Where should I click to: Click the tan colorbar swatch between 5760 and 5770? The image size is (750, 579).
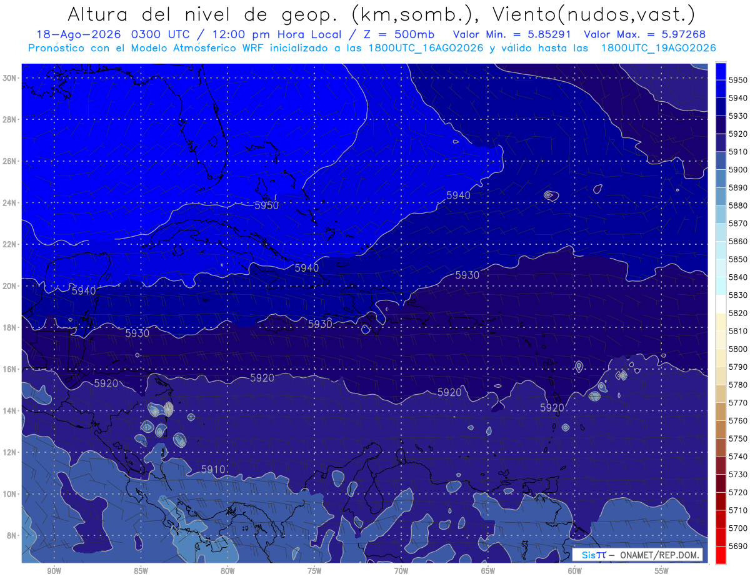721,412
